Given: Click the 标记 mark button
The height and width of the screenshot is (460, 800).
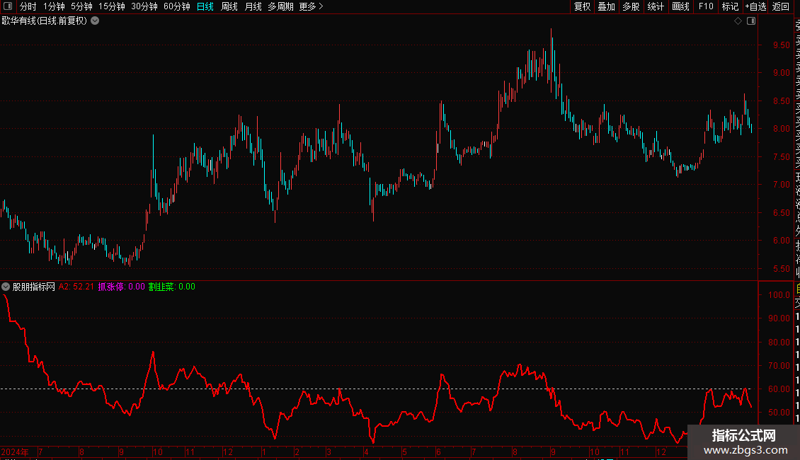Looking at the screenshot, I should pyautogui.click(x=730, y=6).
